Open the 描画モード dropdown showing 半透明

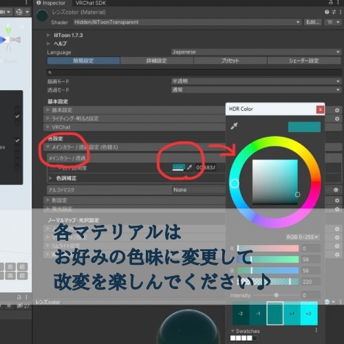pyautogui.click(x=256, y=81)
